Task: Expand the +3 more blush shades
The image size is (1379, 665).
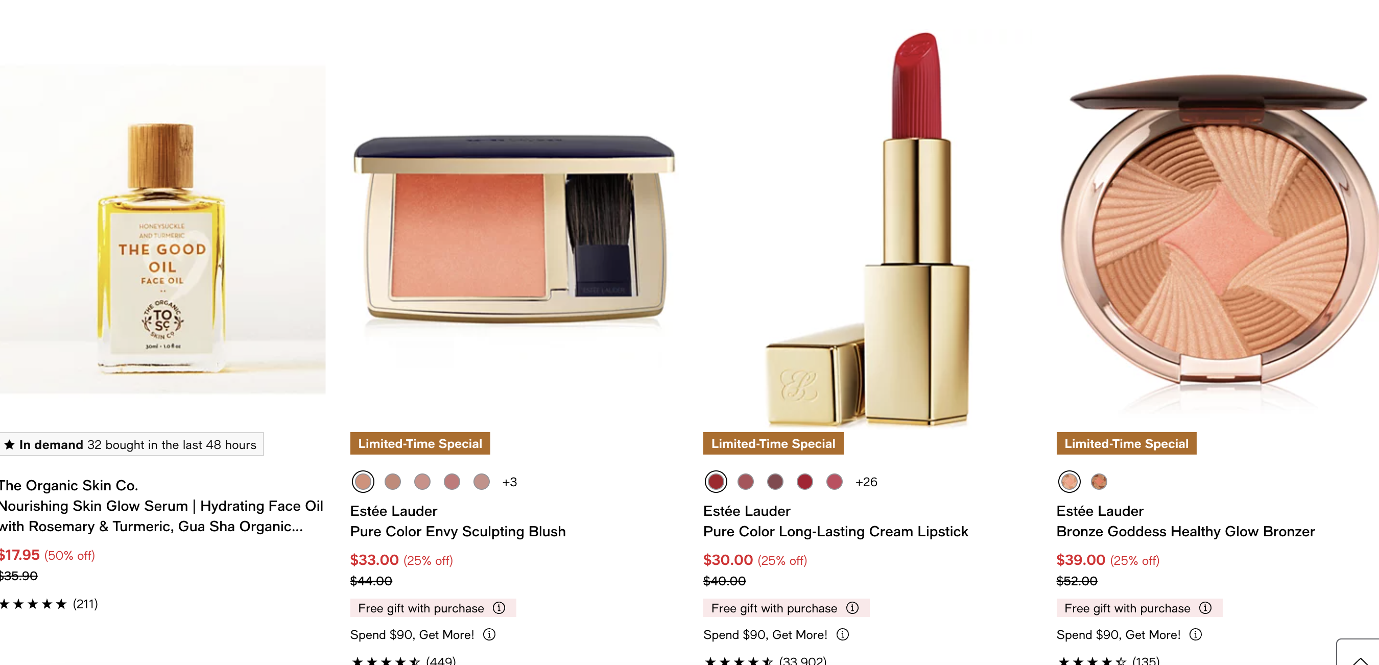Action: pos(510,482)
